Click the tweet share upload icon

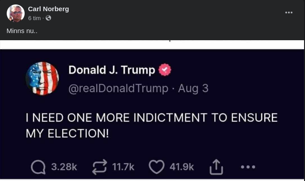click(x=216, y=167)
